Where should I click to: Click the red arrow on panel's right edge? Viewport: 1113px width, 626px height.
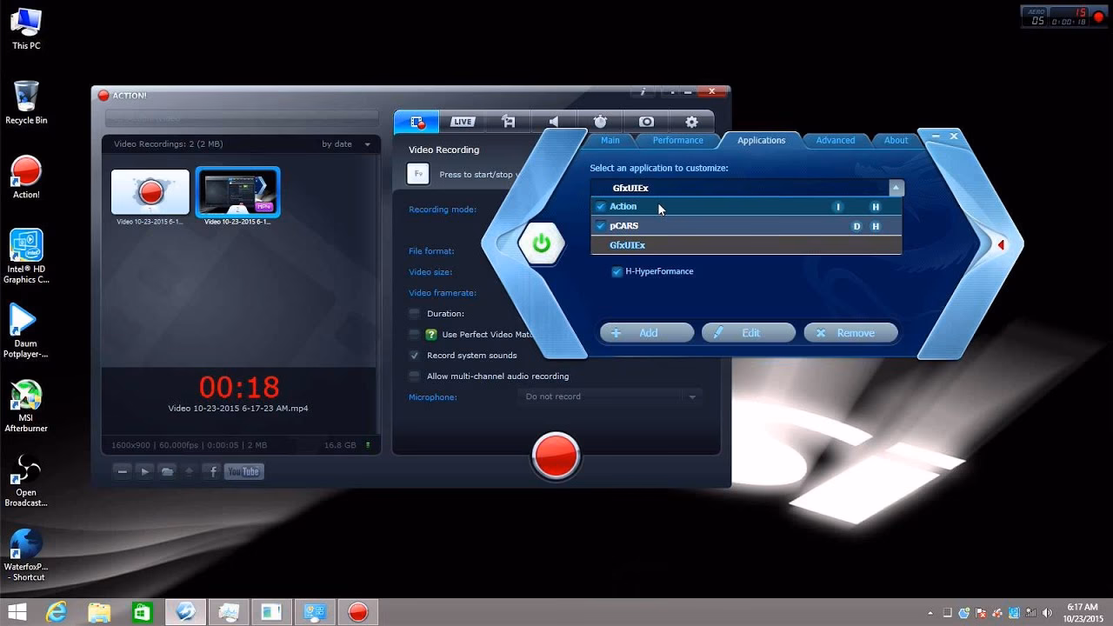tap(1001, 245)
